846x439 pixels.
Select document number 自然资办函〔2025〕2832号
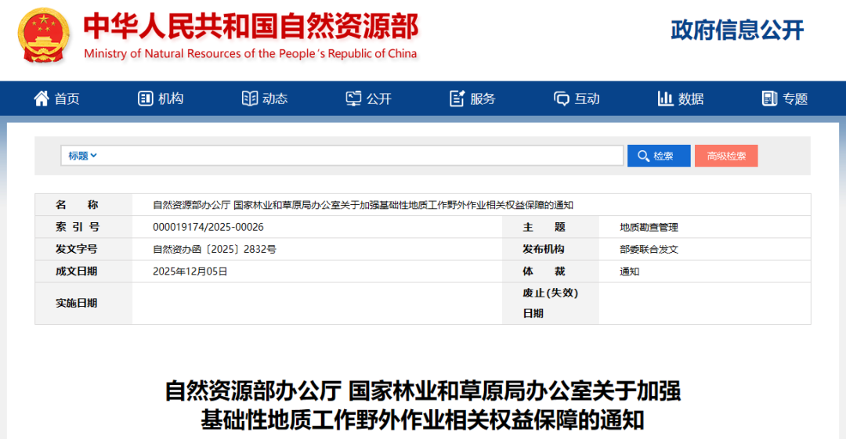[x=215, y=249]
